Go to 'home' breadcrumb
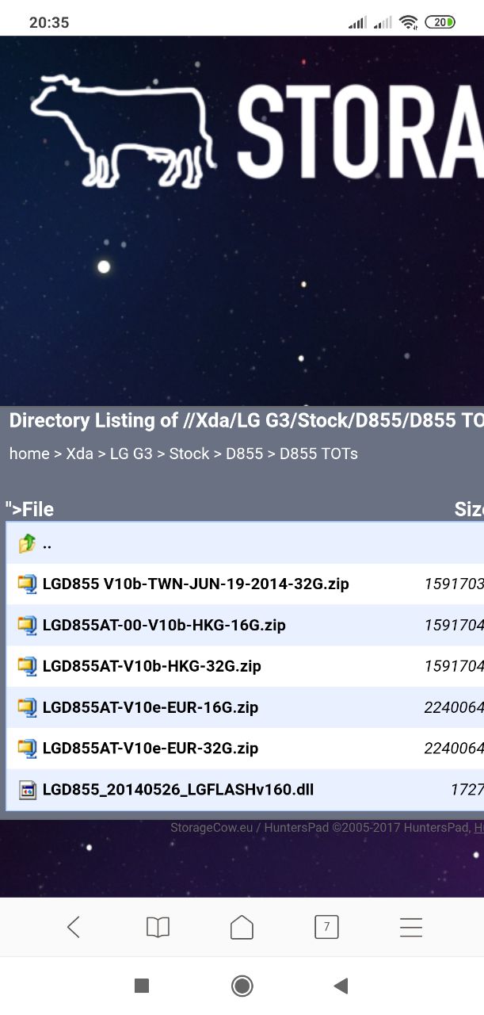 click(x=29, y=454)
